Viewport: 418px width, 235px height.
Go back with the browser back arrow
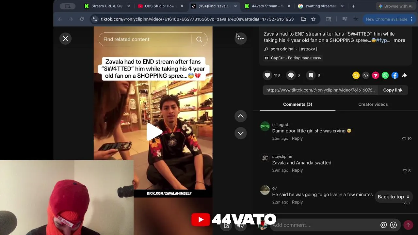60,19
